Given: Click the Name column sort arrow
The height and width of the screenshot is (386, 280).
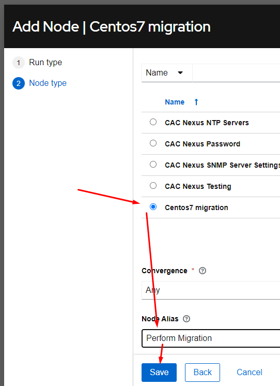Looking at the screenshot, I should coord(196,102).
